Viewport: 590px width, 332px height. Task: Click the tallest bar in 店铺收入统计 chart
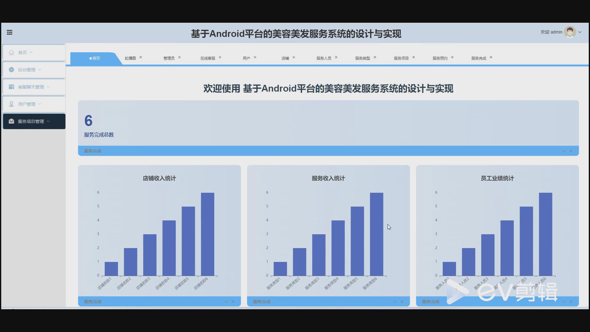pos(207,234)
